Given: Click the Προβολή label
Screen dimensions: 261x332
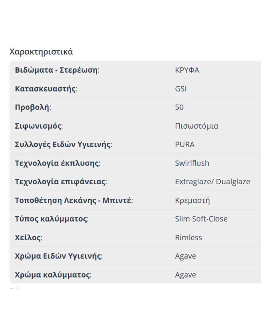Looking at the screenshot, I should 33,107.
